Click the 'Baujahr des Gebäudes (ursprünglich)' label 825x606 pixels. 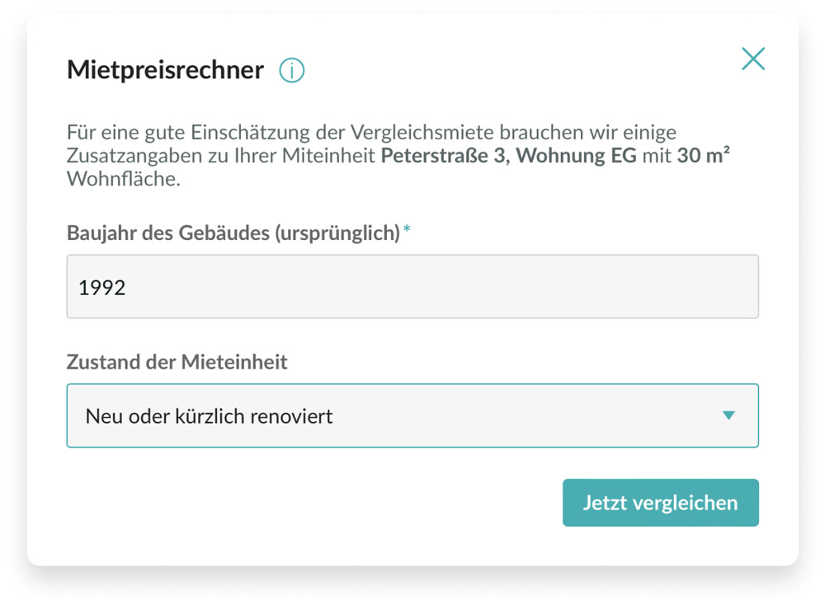pyautogui.click(x=233, y=233)
